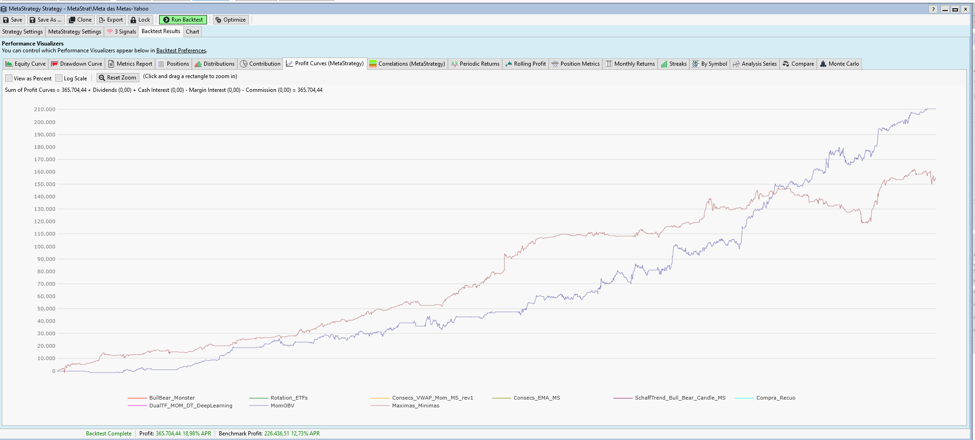Open the 3 Signals tab
The height and width of the screenshot is (440, 975).
121,32
